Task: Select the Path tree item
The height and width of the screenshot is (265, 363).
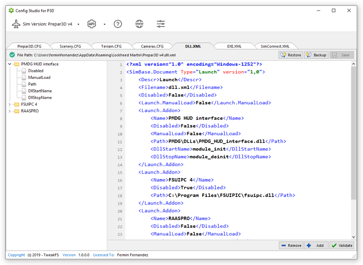Action: (x=32, y=84)
